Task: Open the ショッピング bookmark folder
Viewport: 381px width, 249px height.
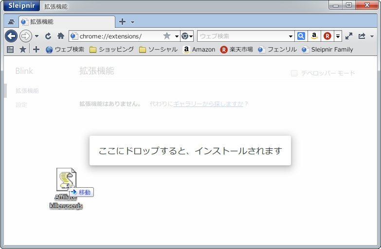Action: click(111, 50)
